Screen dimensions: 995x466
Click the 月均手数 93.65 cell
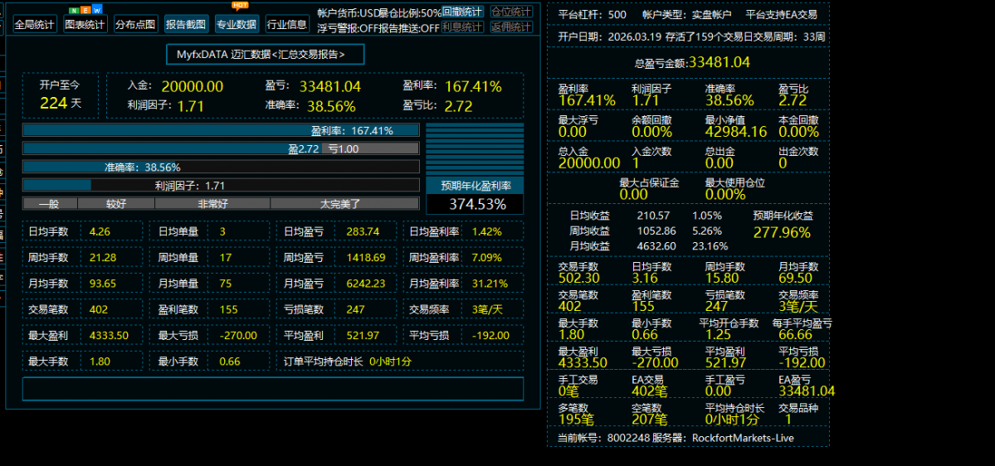pos(82,284)
